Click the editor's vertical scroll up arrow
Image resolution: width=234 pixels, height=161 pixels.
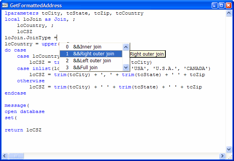pos(229,13)
